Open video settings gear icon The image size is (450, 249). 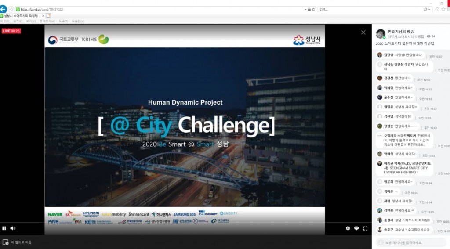pyautogui.click(x=348, y=228)
